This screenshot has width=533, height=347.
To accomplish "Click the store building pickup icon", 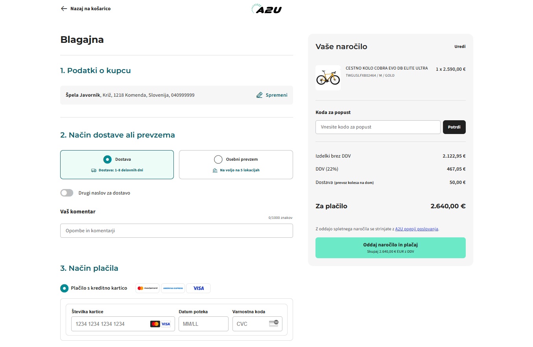I will click(x=215, y=170).
